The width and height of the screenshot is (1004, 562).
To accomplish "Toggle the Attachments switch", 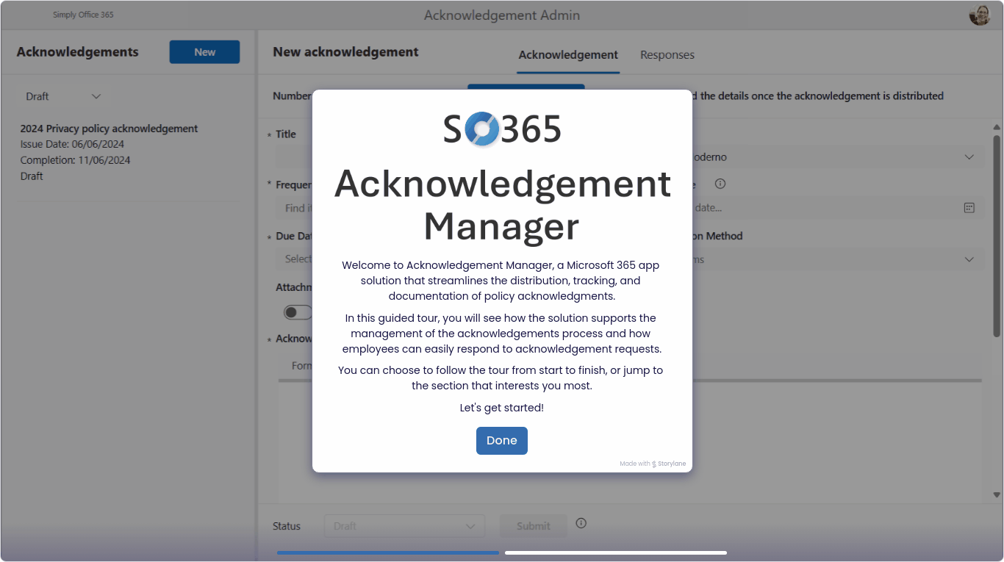I will 297,313.
